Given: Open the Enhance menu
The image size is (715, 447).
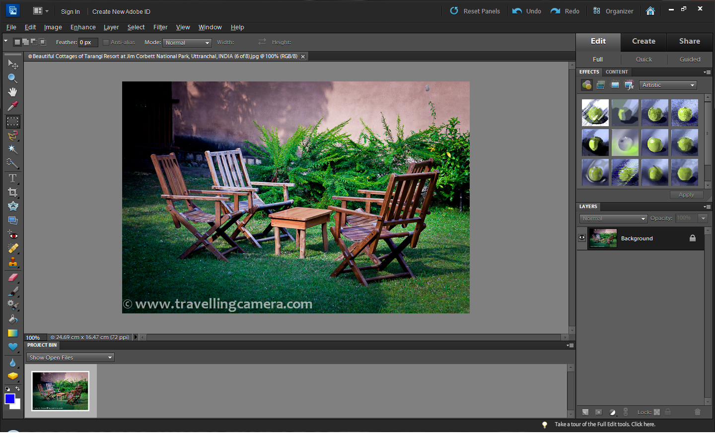Looking at the screenshot, I should (x=83, y=27).
